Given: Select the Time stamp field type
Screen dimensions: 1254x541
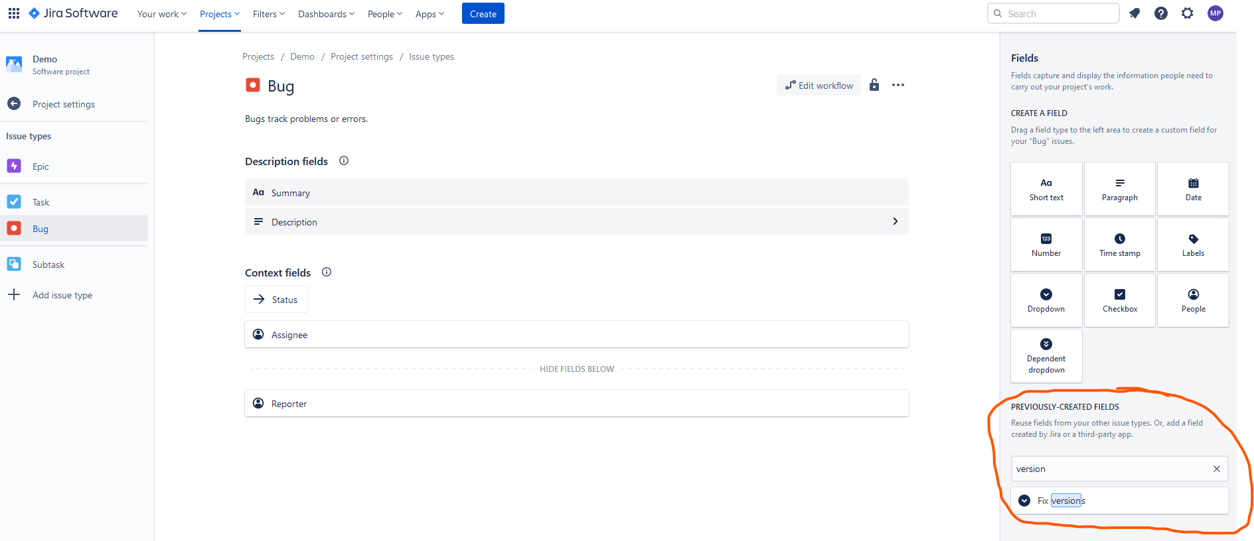Looking at the screenshot, I should [1120, 245].
